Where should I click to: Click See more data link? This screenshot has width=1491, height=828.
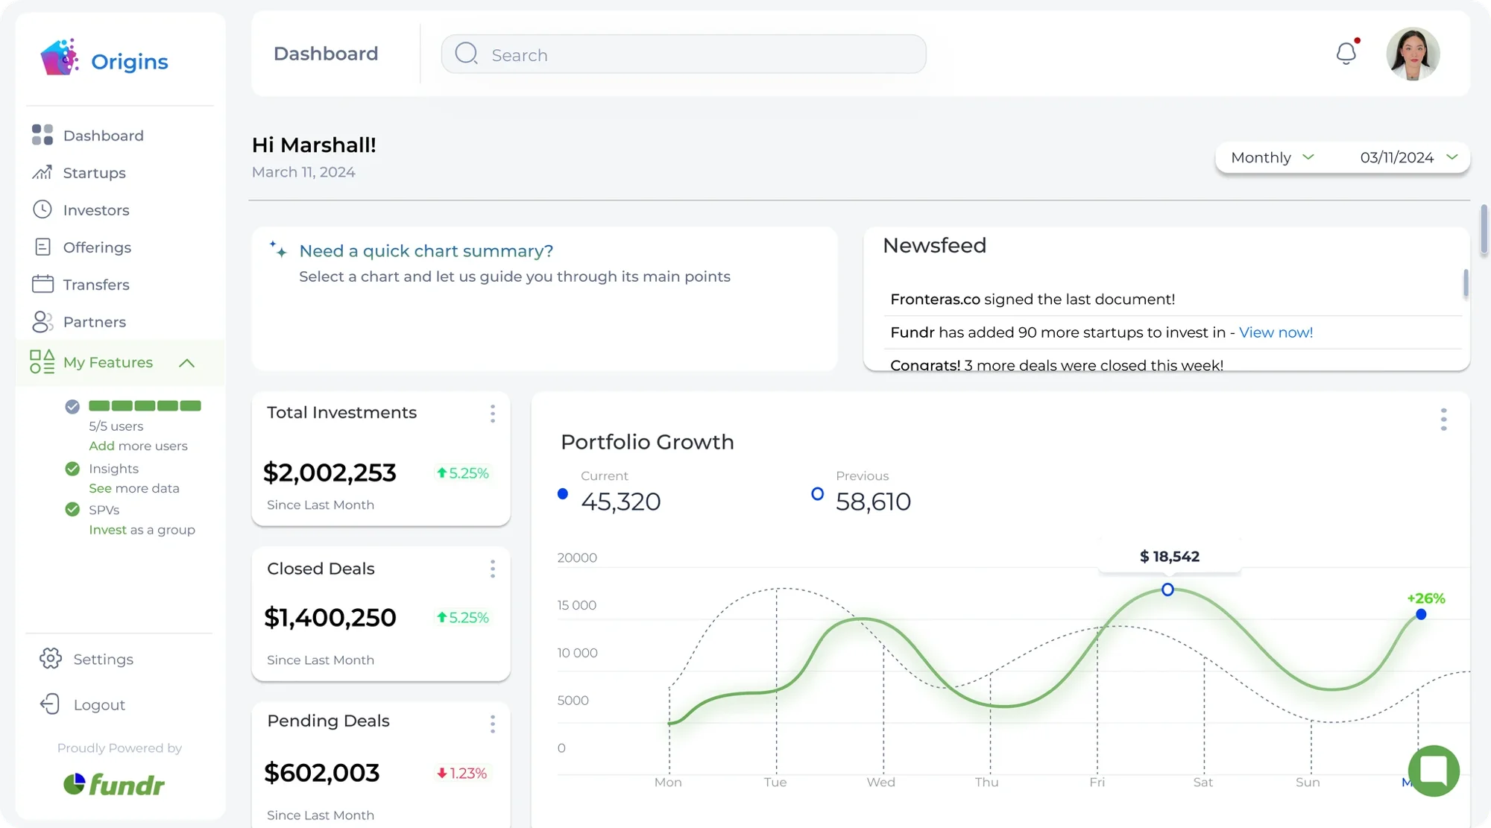[x=134, y=488]
